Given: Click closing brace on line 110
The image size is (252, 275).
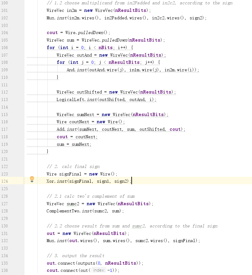Looking at the screenshot, I should pos(57,77).
